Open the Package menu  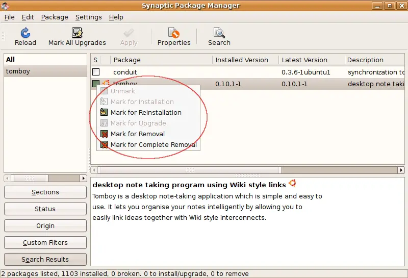click(x=55, y=17)
